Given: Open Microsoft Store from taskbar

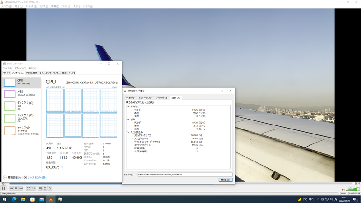Looking at the screenshot, I should 32,199.
